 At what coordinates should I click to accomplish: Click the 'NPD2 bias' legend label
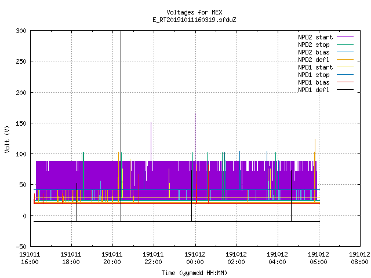(x=314, y=52)
